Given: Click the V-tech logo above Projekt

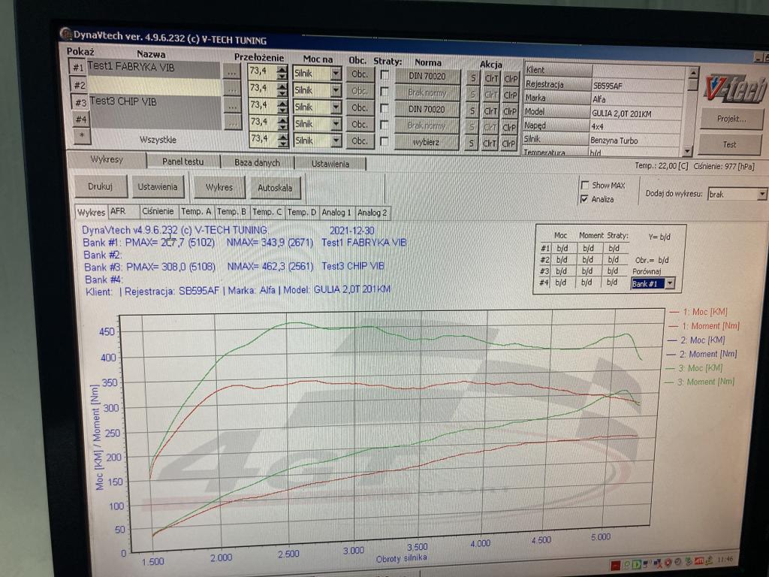Looking at the screenshot, I should click(734, 89).
